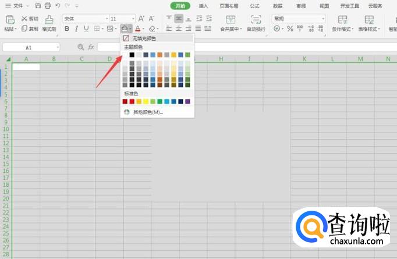Click the Cut (剪切) scissors icon
397x259 pixels.
pos(24,19)
